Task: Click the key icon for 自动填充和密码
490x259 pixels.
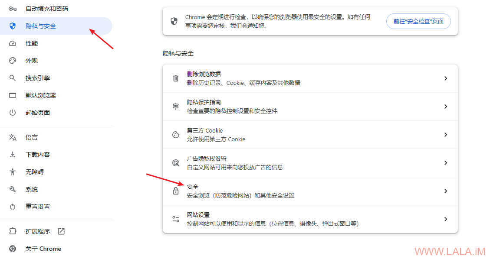Action: click(x=13, y=9)
